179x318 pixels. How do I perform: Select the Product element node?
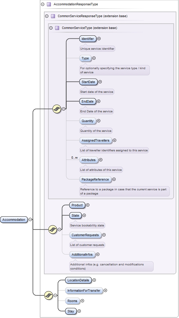point(77,205)
